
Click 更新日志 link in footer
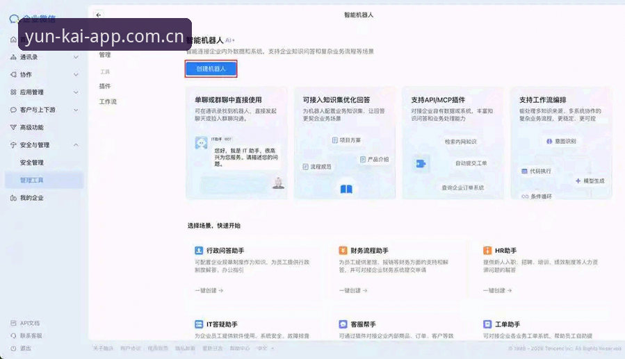pyautogui.click(x=213, y=349)
